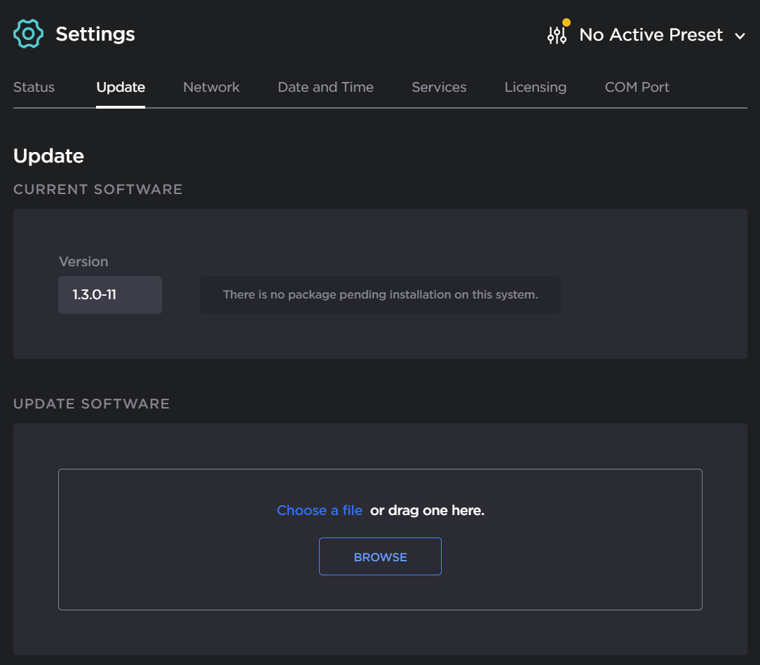Select the Update tab

121,88
